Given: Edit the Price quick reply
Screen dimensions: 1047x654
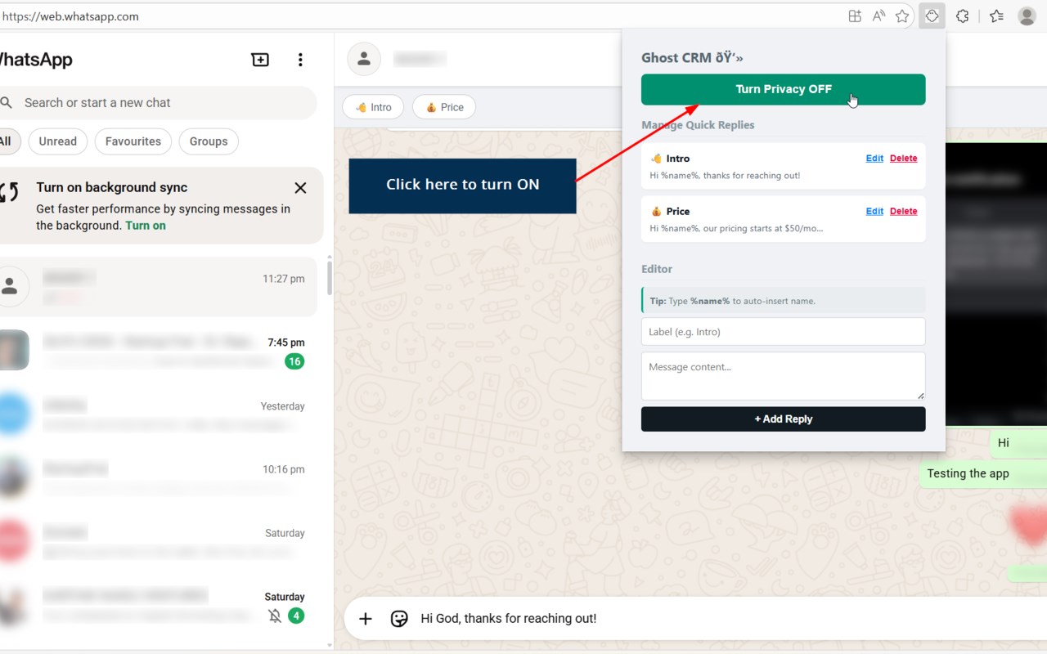Looking at the screenshot, I should click(874, 211).
